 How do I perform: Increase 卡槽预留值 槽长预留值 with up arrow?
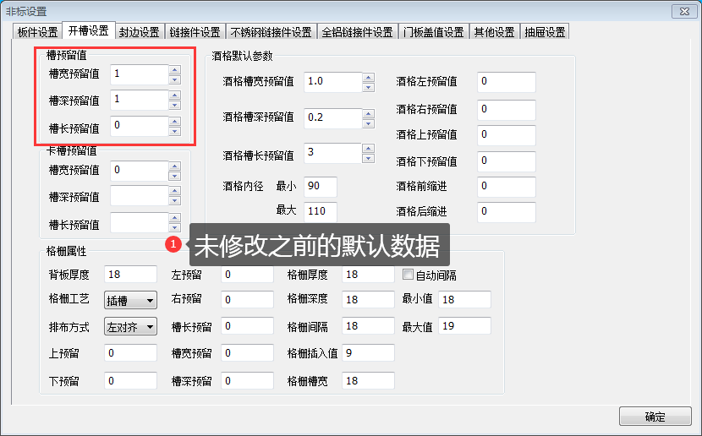pos(175,217)
